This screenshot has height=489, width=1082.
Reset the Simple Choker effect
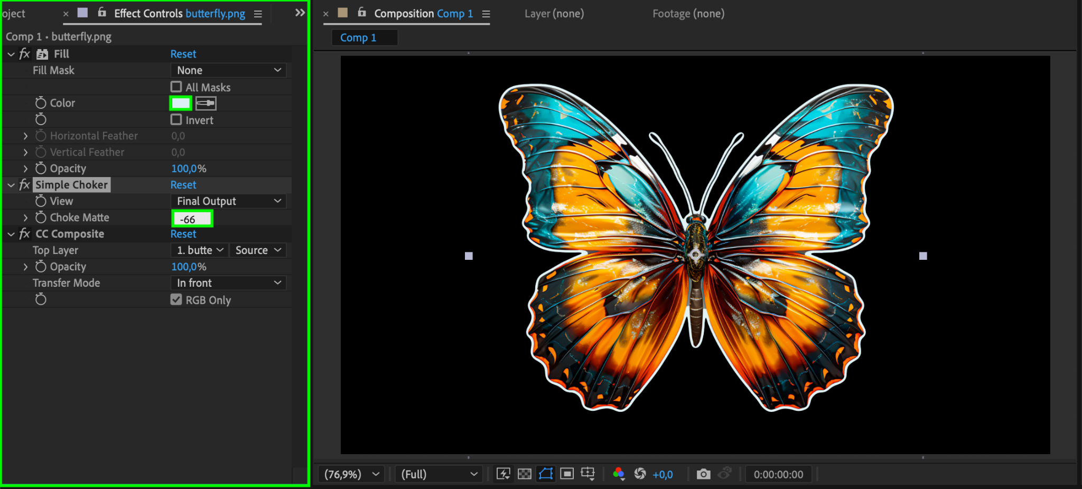(x=183, y=185)
